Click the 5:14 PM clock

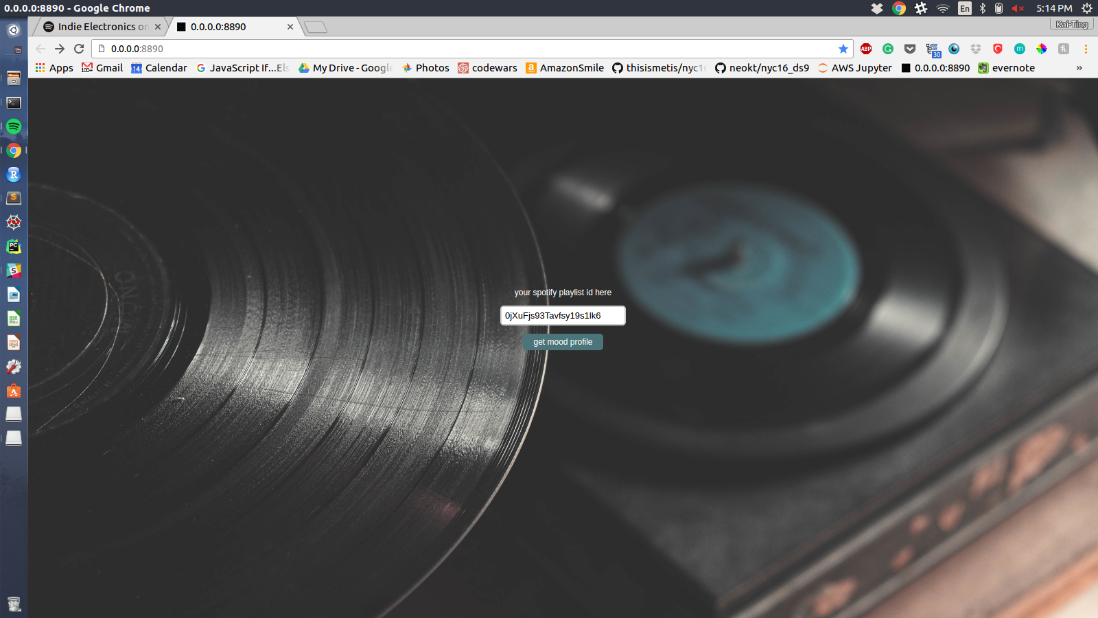coord(1054,8)
